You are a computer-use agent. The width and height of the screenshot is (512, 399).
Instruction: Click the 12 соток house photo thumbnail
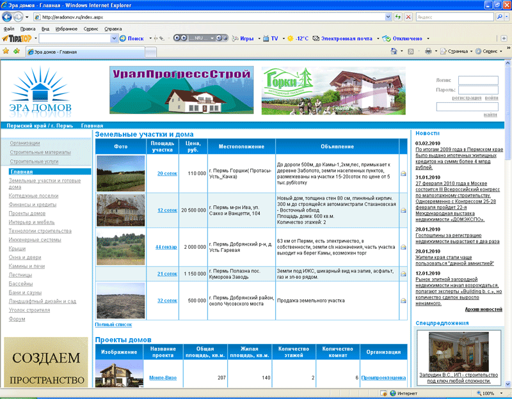[120, 210]
